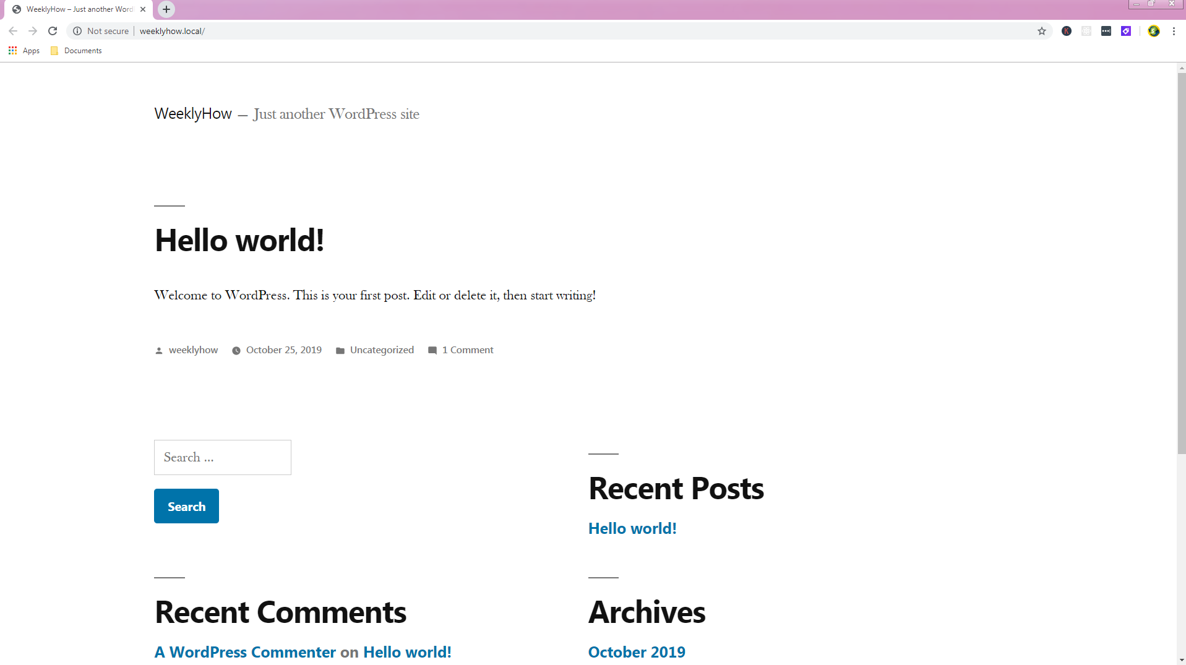Open site info 'Not secure' icon
1186x665 pixels.
77,31
